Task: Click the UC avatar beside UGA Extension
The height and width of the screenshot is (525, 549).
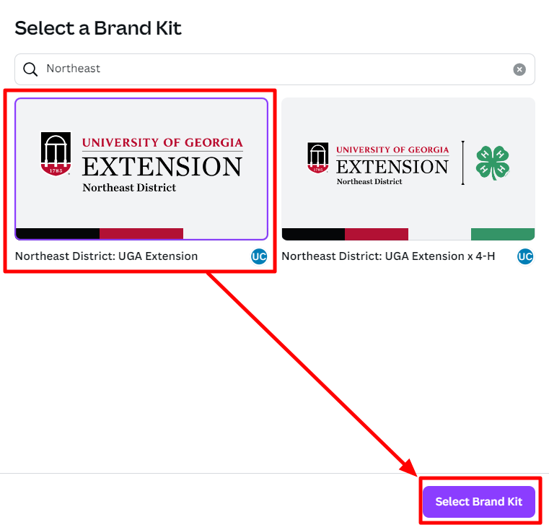Action: click(259, 256)
